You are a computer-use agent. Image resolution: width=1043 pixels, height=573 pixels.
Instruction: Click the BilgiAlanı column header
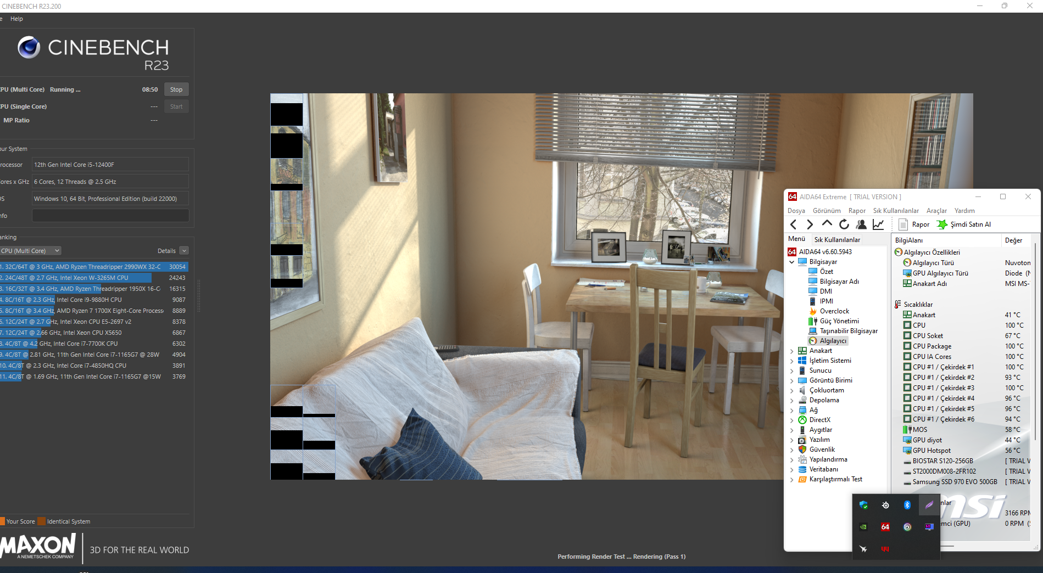click(946, 240)
